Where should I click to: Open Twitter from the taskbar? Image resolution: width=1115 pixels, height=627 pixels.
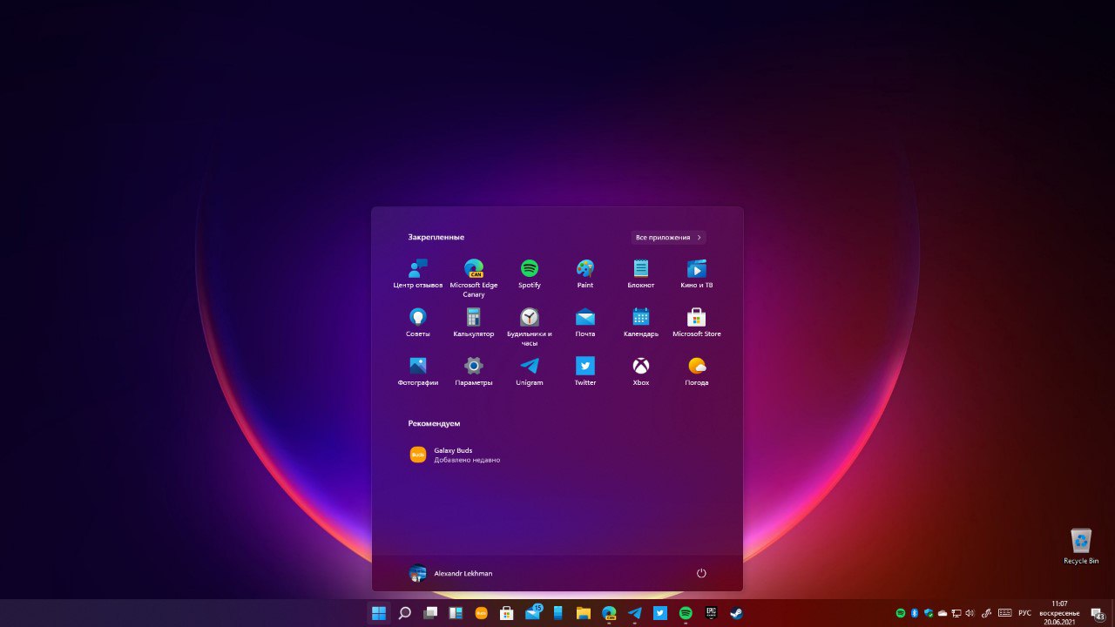coord(660,613)
